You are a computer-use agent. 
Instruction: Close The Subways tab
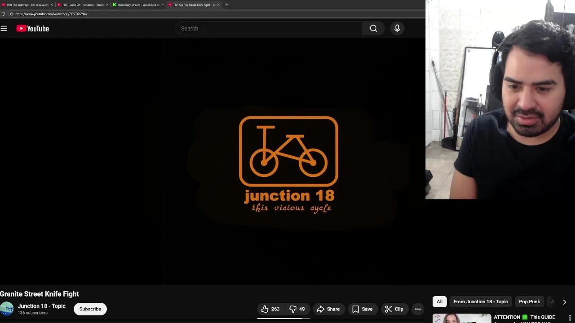(x=52, y=4)
